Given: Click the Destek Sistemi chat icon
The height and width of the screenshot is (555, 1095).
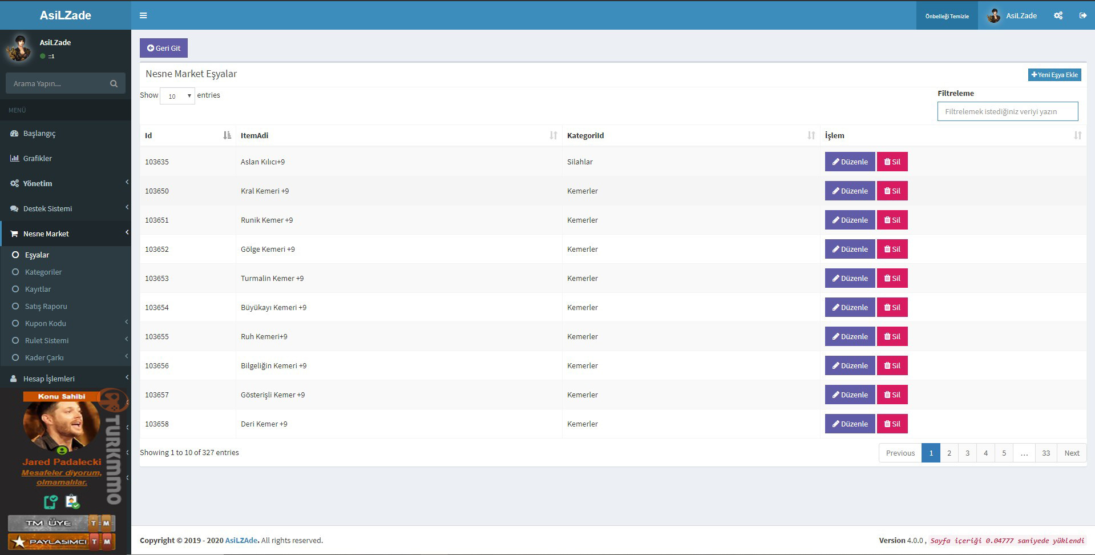Looking at the screenshot, I should [14, 208].
